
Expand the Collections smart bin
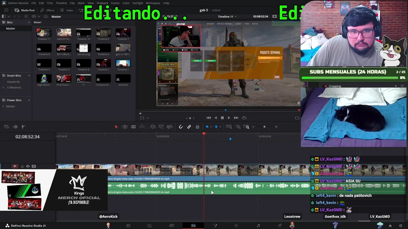(x=4, y=87)
